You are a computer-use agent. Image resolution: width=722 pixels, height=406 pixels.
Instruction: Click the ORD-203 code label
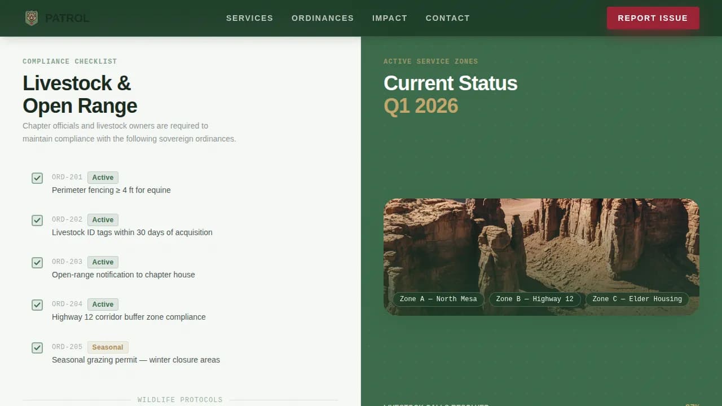click(x=67, y=262)
